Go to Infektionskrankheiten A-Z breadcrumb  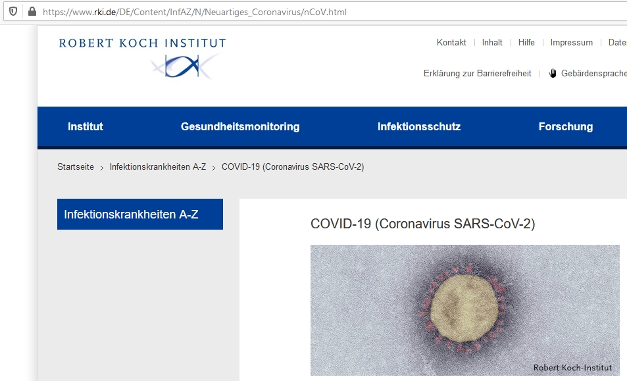(x=157, y=166)
